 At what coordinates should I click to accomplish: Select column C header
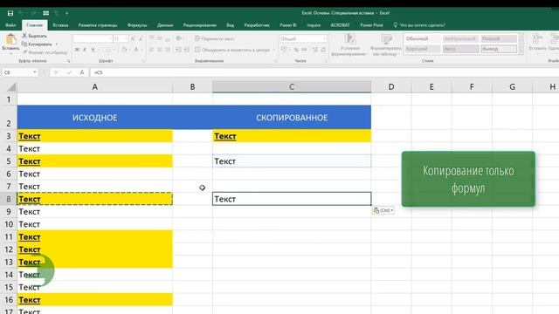pos(292,87)
